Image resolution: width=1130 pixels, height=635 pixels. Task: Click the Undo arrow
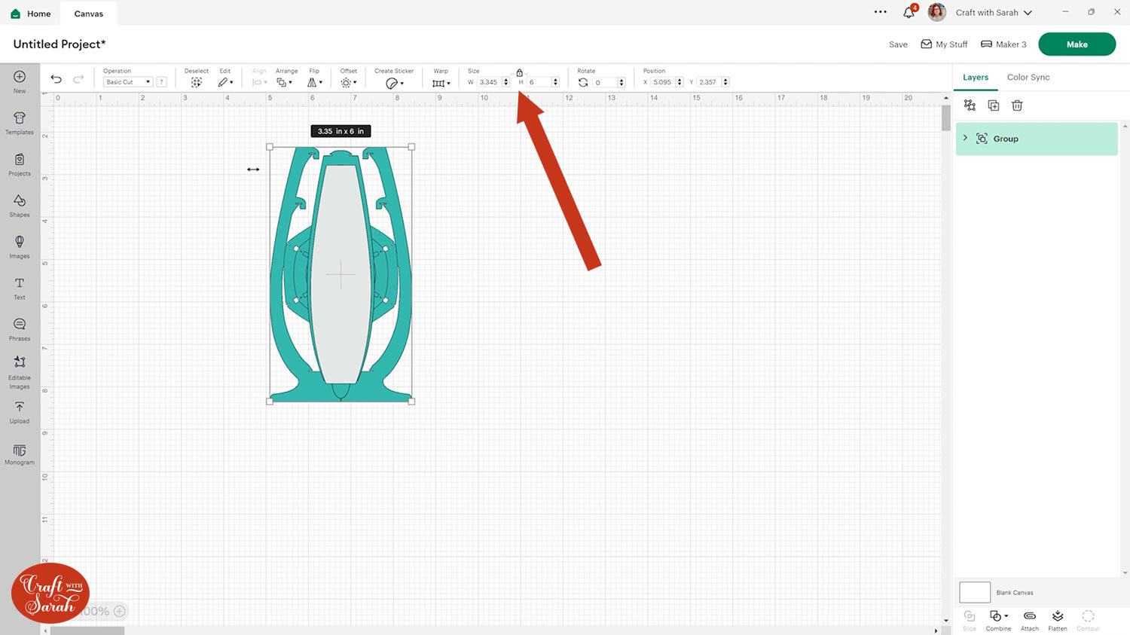point(56,79)
